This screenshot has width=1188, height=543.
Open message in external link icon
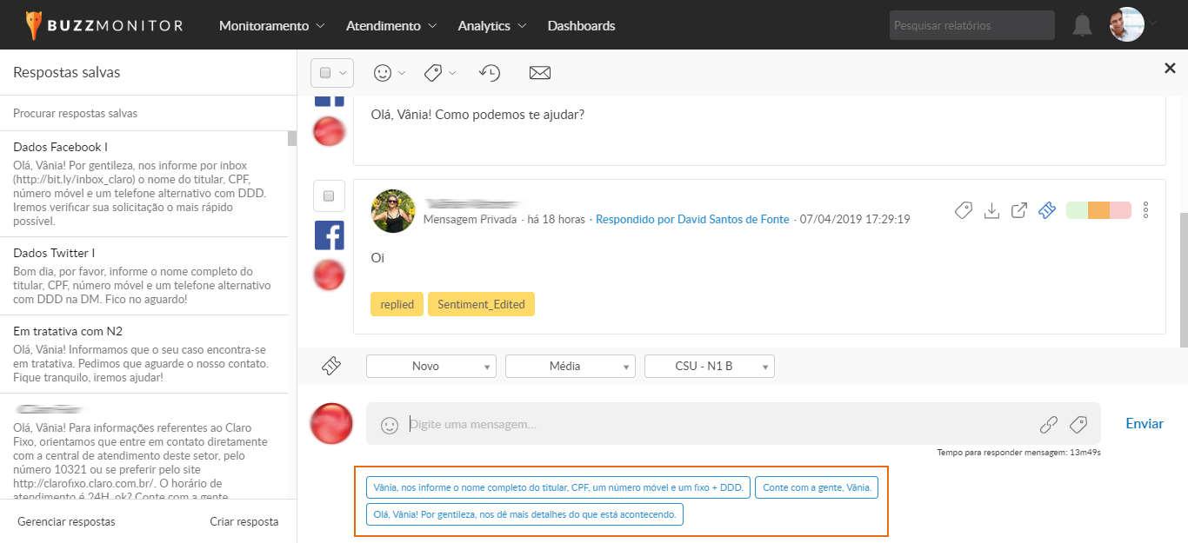click(1018, 210)
